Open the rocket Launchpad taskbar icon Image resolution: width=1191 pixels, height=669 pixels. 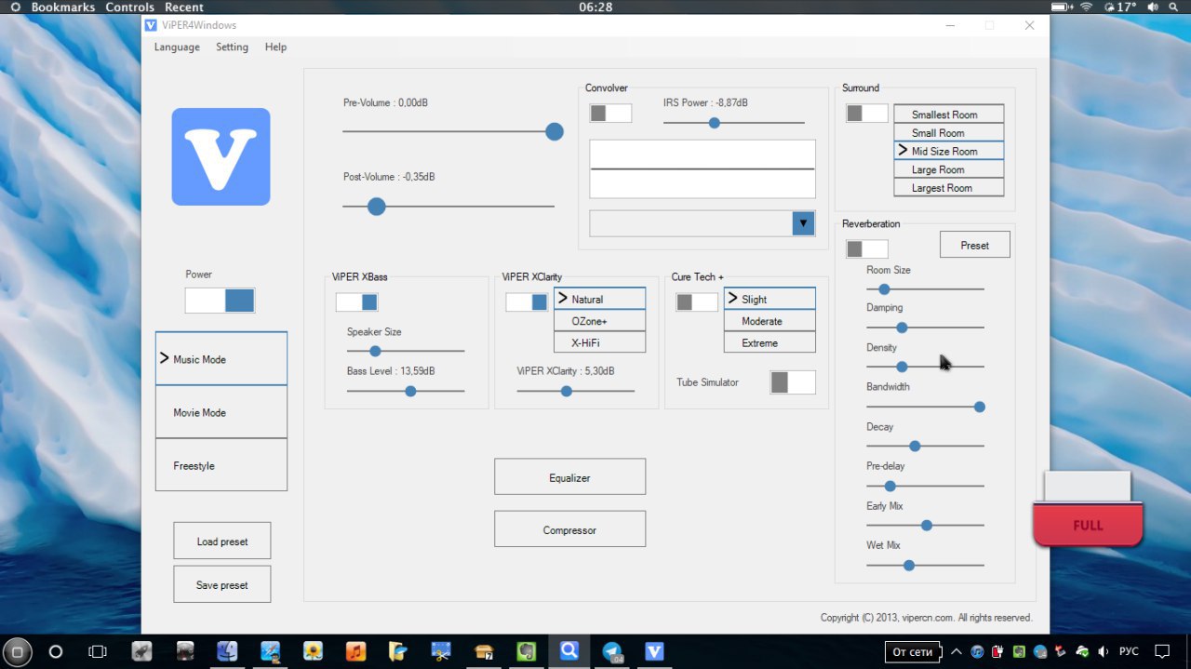[x=141, y=651]
